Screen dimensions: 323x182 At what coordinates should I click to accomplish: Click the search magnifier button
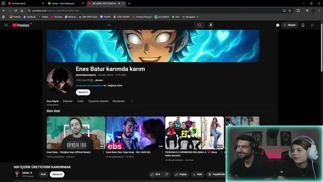click(x=199, y=25)
